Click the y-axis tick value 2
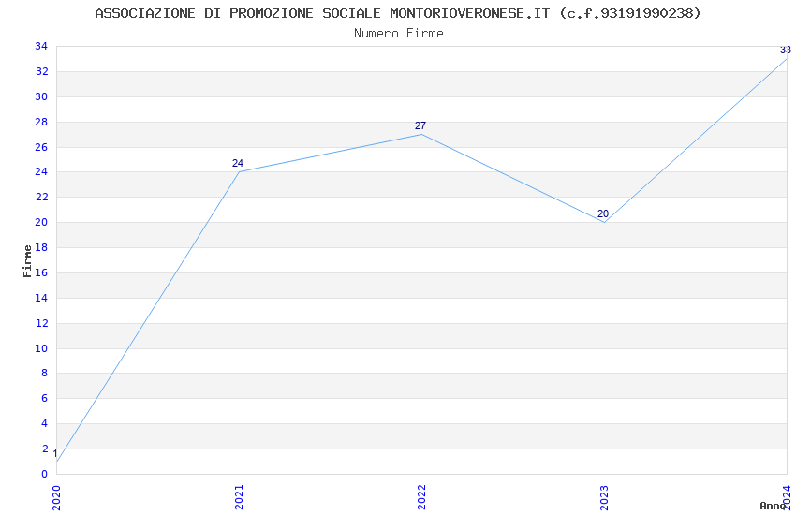 click(44, 449)
